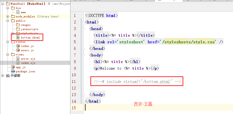
Task: Click the h1 tag on line 8
Action: point(98,62)
